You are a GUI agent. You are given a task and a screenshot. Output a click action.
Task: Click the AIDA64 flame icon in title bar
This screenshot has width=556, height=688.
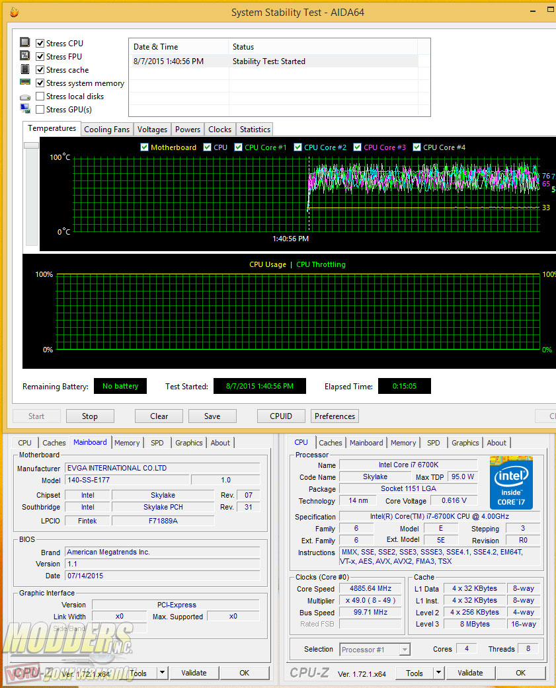14,12
